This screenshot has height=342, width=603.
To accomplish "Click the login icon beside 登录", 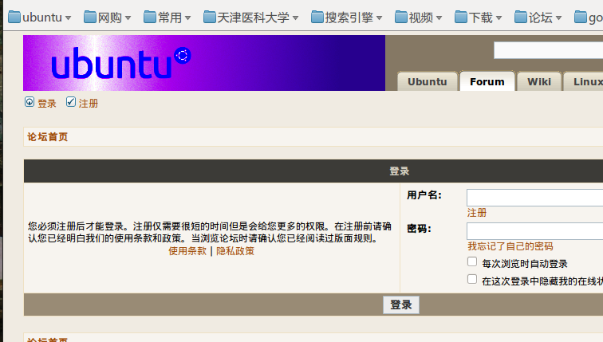I will pos(30,102).
